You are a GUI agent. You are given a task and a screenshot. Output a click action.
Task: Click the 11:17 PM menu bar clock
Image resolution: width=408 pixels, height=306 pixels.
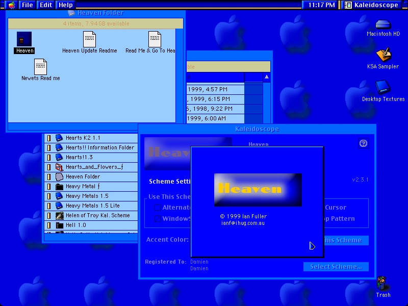[321, 5]
